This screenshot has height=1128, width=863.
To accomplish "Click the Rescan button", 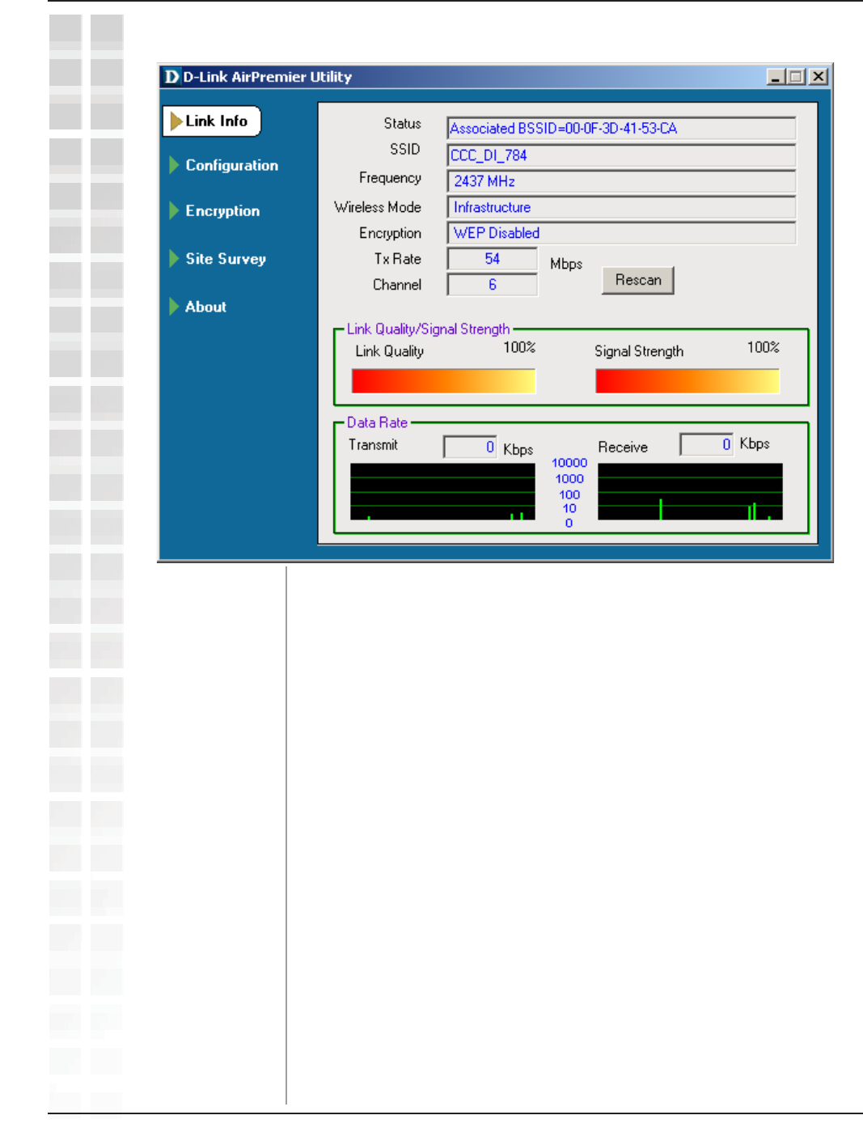I will coord(638,280).
